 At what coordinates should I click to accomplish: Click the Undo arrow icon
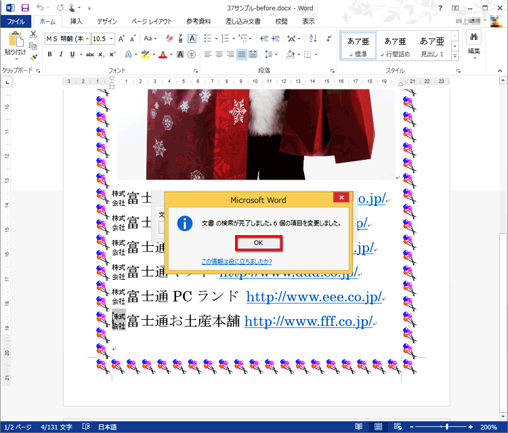tap(39, 7)
